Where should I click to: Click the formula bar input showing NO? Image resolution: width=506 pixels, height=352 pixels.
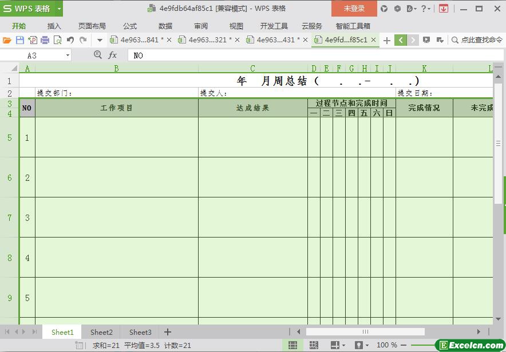pos(309,56)
